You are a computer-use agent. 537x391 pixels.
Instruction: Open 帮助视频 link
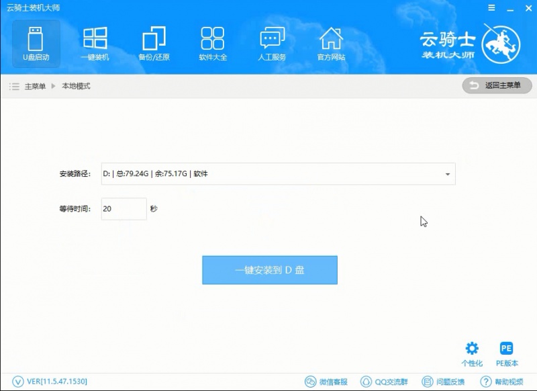pos(501,382)
